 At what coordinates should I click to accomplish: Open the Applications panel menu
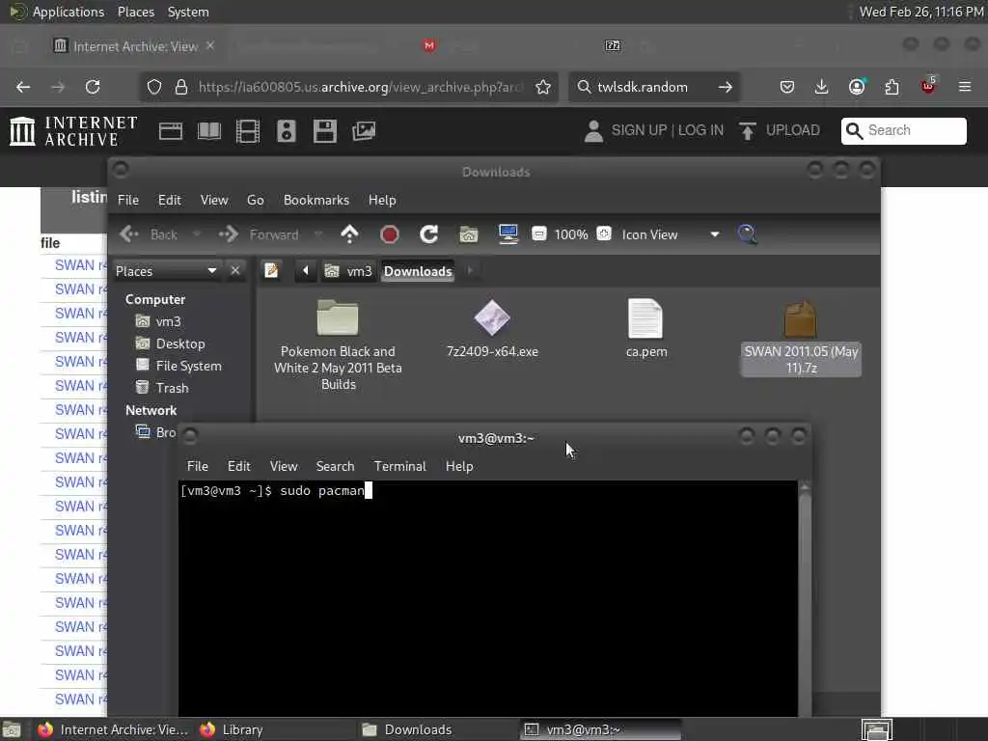coord(69,12)
